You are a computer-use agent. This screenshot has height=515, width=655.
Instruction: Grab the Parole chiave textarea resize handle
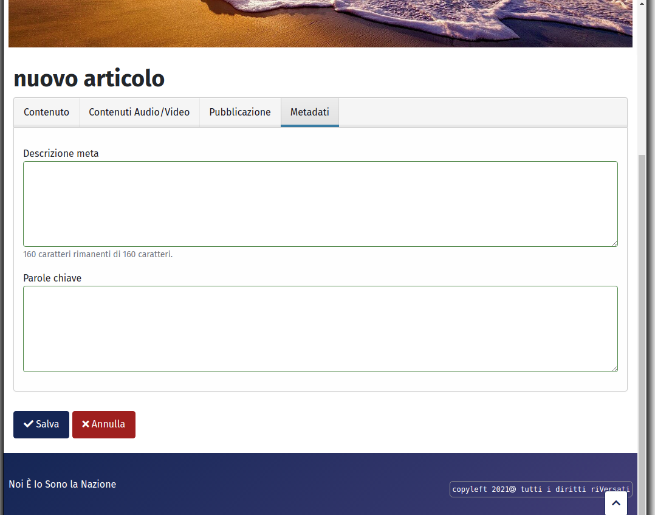[x=614, y=368]
